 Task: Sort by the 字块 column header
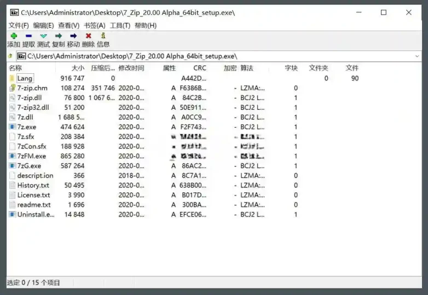pyautogui.click(x=291, y=68)
